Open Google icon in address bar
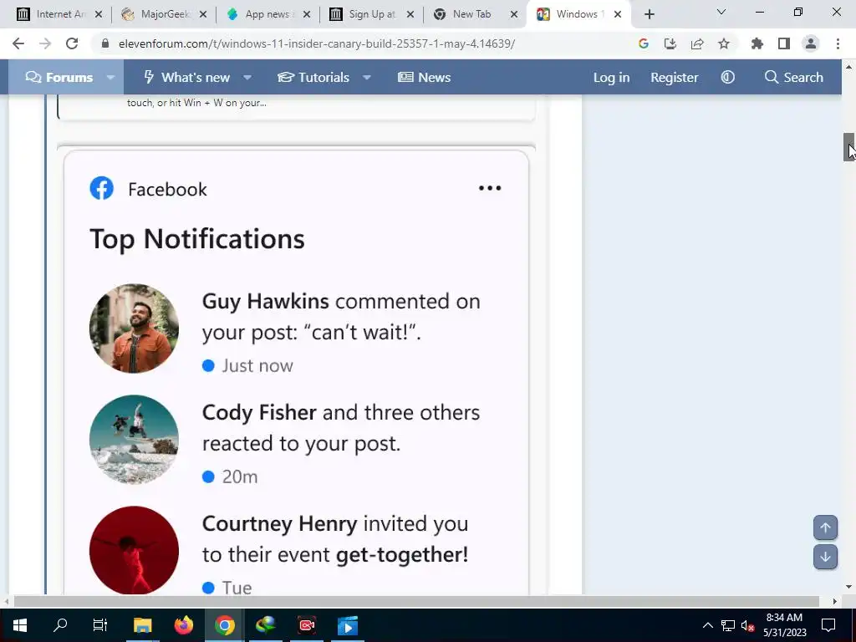The width and height of the screenshot is (856, 642). (x=644, y=43)
